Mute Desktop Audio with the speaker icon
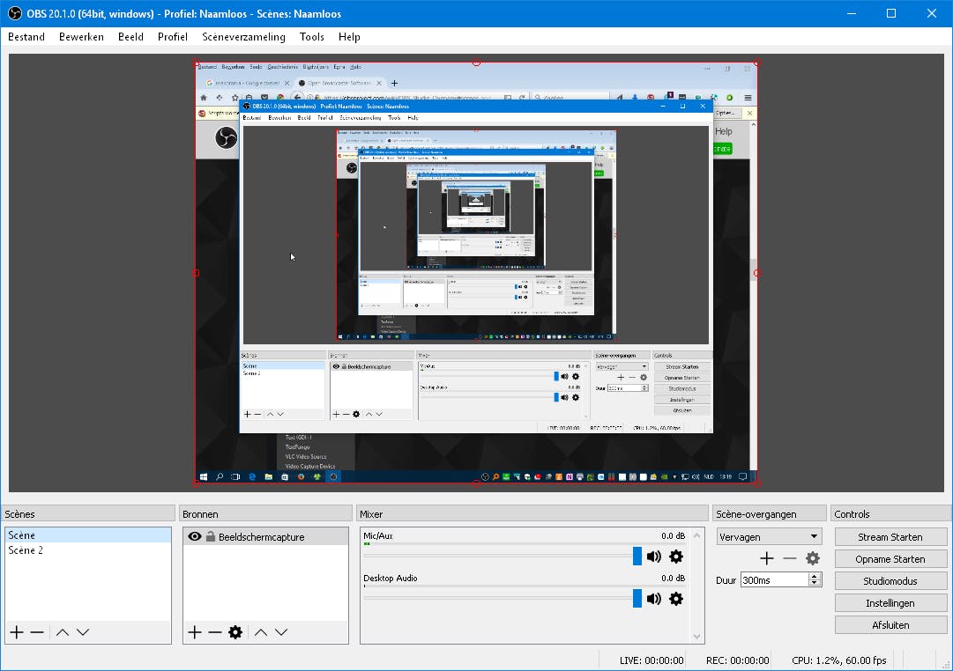953x671 pixels. click(654, 597)
